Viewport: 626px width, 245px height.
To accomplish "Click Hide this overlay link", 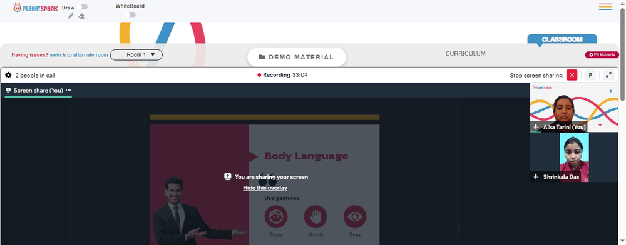I will pos(265,187).
